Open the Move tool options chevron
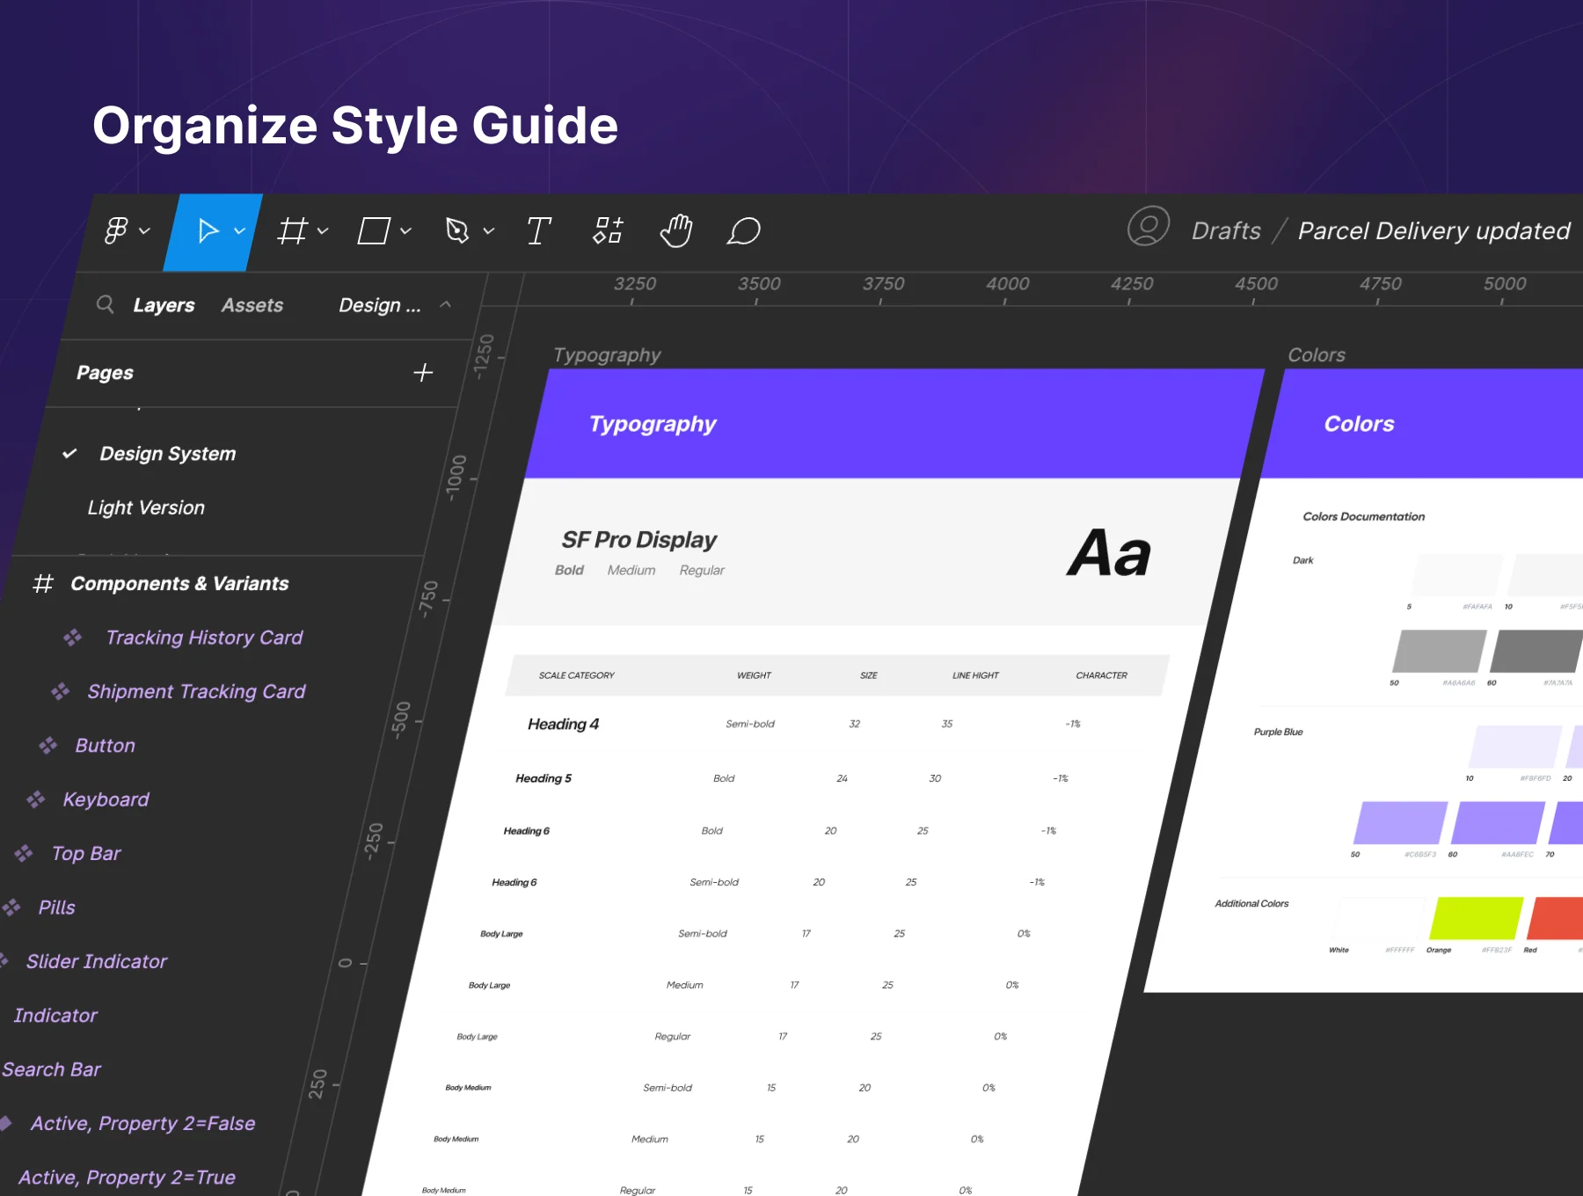Image resolution: width=1583 pixels, height=1196 pixels. coord(239,230)
